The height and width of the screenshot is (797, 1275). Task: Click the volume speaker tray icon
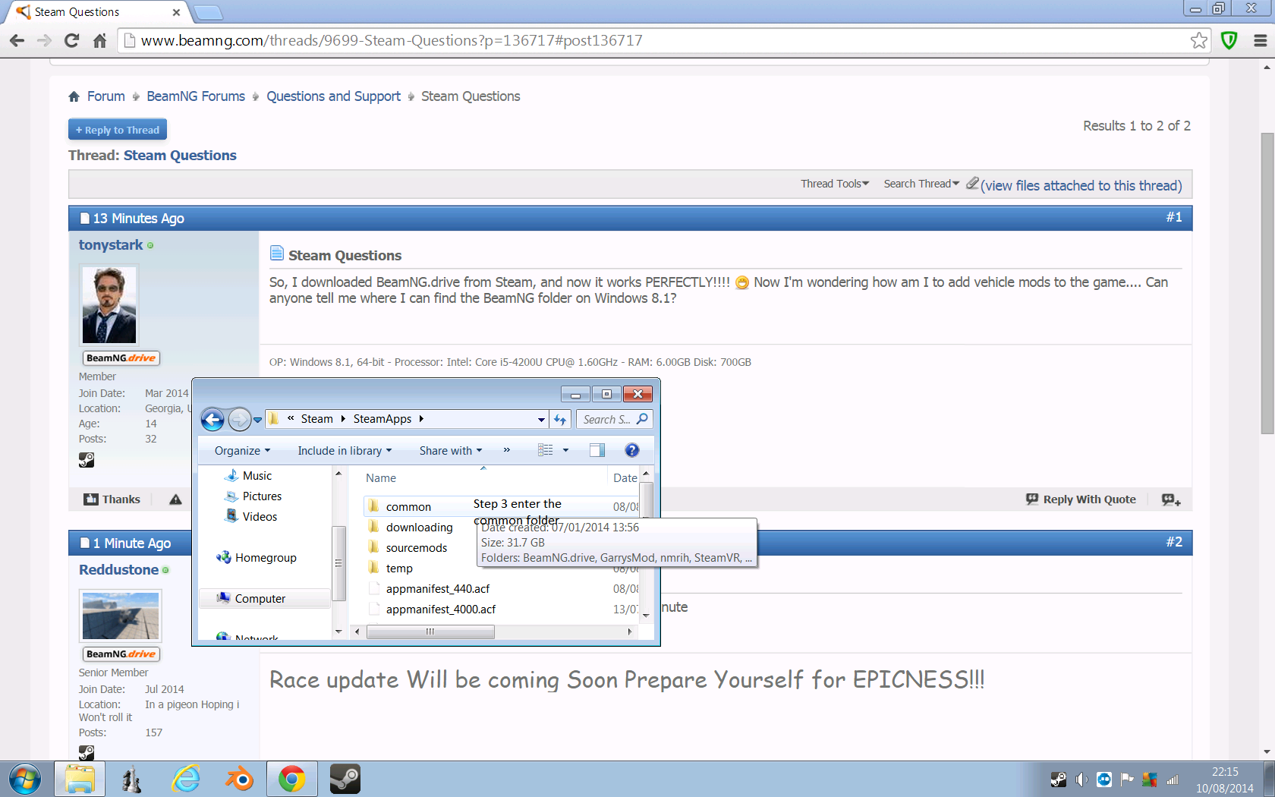tap(1081, 780)
